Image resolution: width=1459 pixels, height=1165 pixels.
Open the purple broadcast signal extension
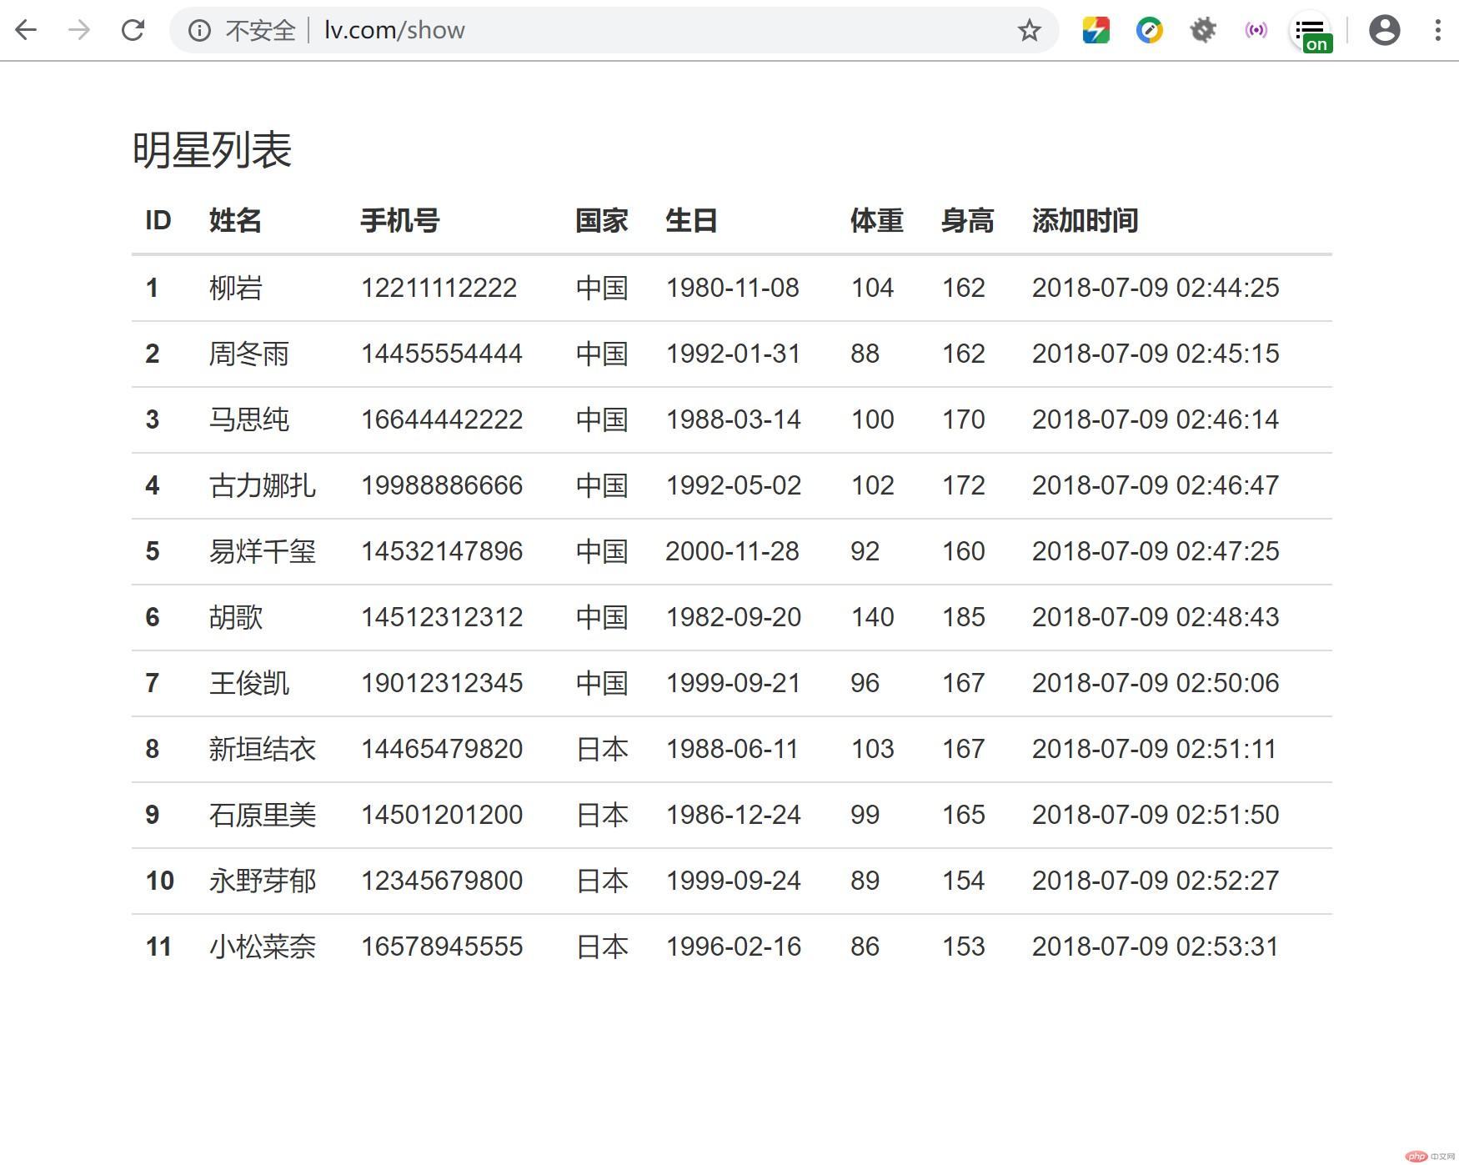click(x=1256, y=31)
